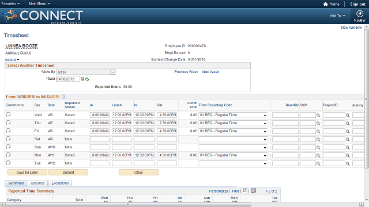This screenshot has width=369, height=207.
Task: Add comment for Sun 4/10 row
Action: (8, 147)
